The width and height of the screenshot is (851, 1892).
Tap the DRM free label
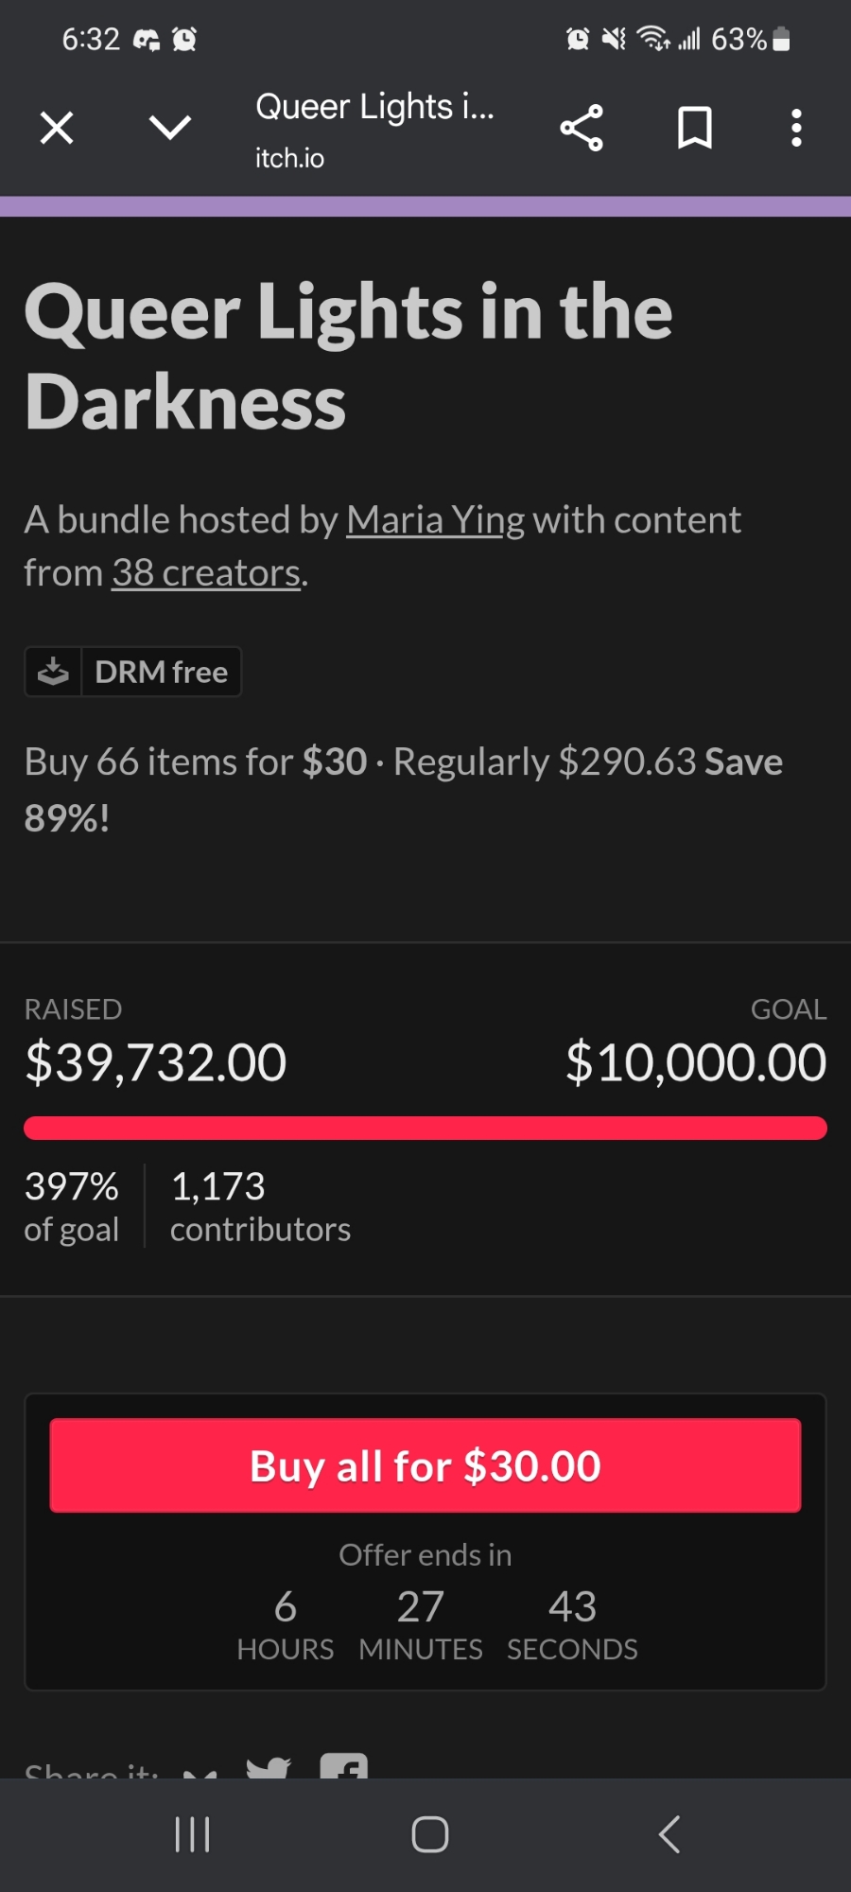[162, 672]
